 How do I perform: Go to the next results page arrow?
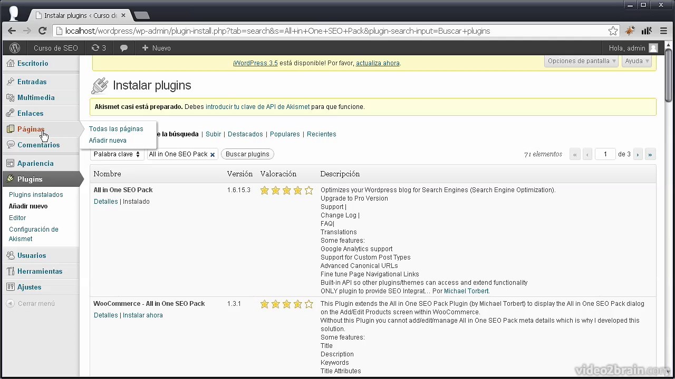(638, 154)
